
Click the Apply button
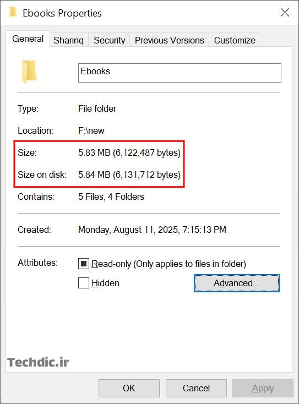[x=263, y=388]
